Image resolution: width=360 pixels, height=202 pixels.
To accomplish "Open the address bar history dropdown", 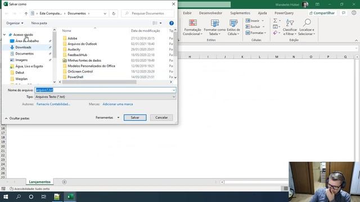I will coord(105,13).
